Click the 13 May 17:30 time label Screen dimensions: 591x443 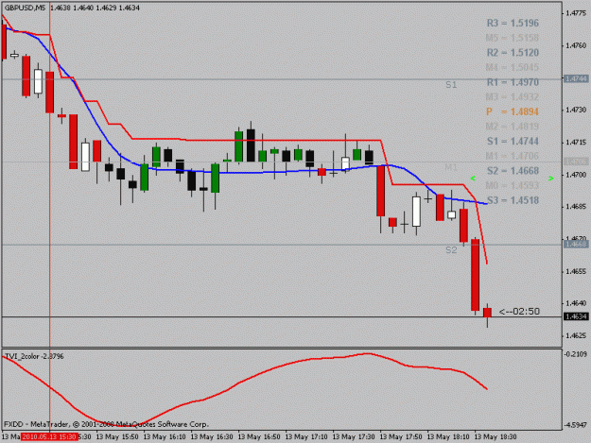354,437
